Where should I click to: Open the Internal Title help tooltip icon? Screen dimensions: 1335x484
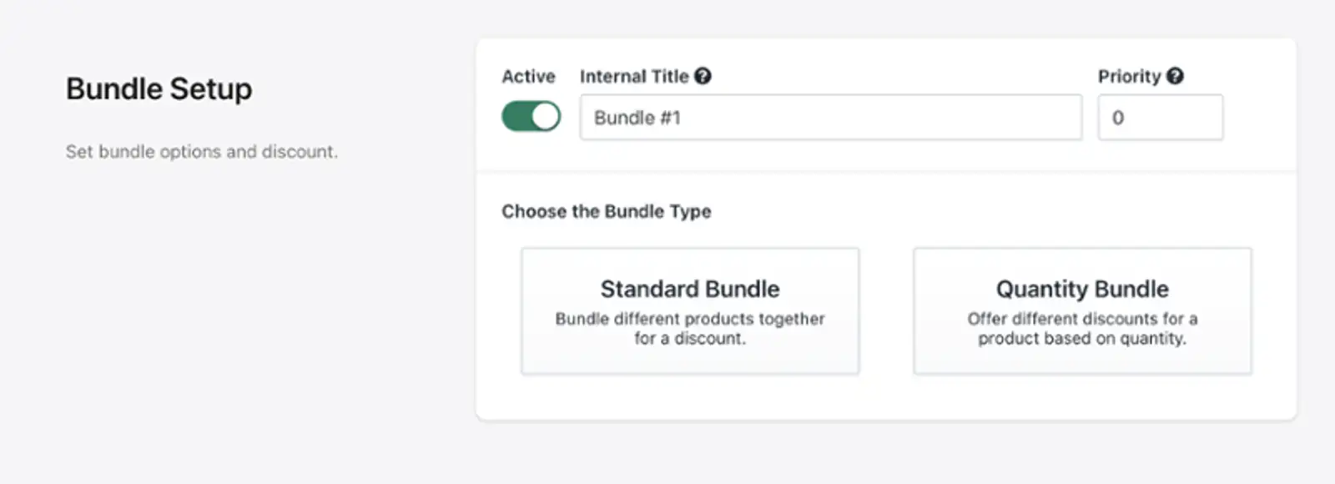point(703,76)
